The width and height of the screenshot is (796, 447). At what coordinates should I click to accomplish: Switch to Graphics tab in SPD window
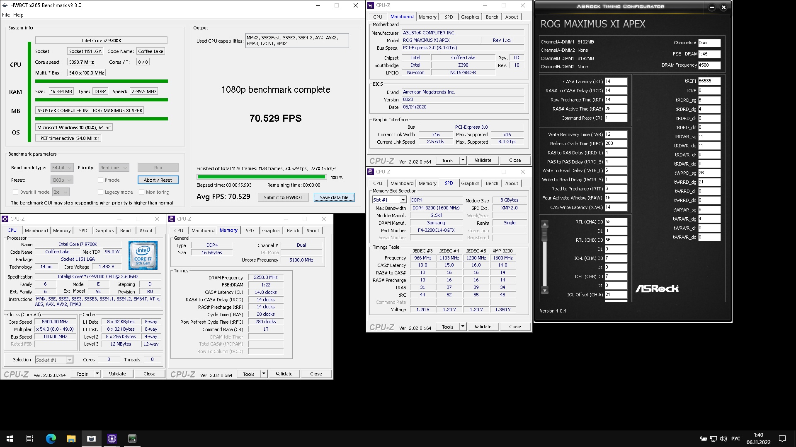tap(470, 183)
